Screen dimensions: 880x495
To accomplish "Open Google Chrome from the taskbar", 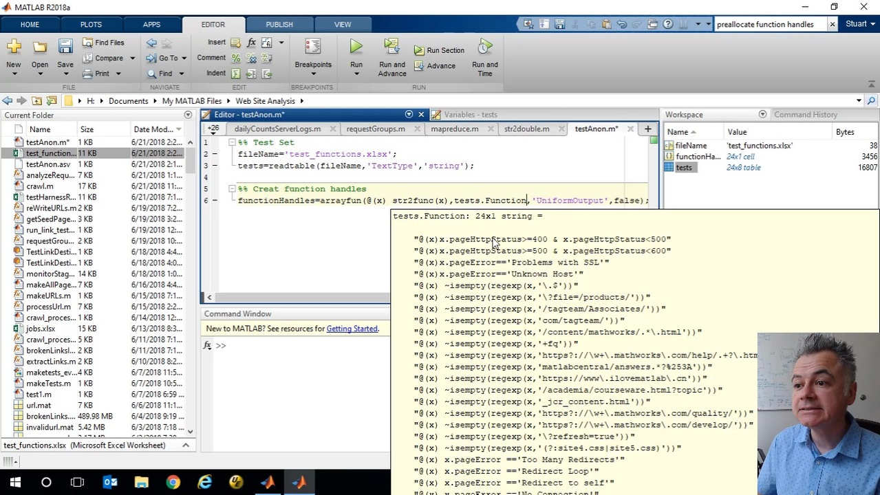I will point(173,482).
